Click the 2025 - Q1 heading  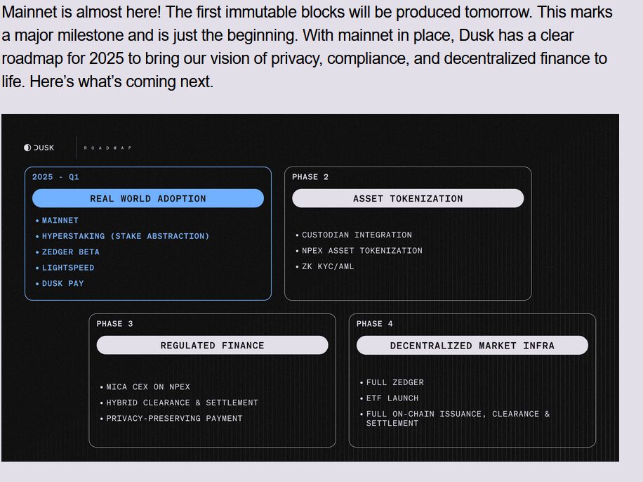[55, 177]
